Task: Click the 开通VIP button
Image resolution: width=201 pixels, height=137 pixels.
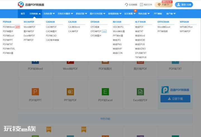Action: click(164, 5)
